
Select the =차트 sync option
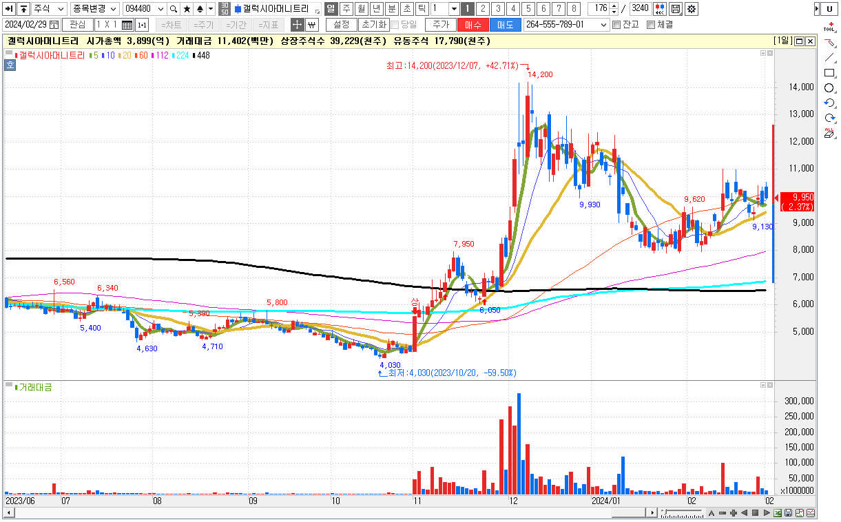[x=171, y=25]
